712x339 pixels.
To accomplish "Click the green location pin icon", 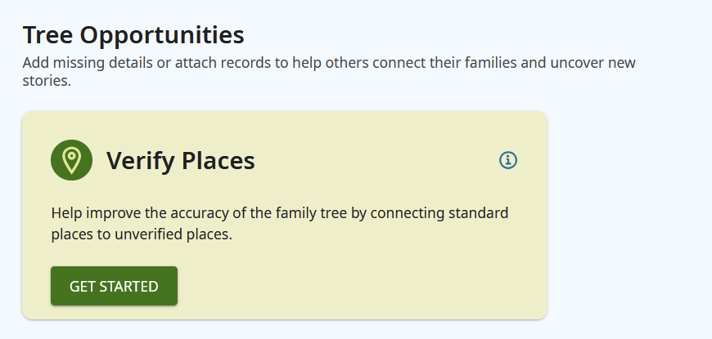I will (71, 160).
